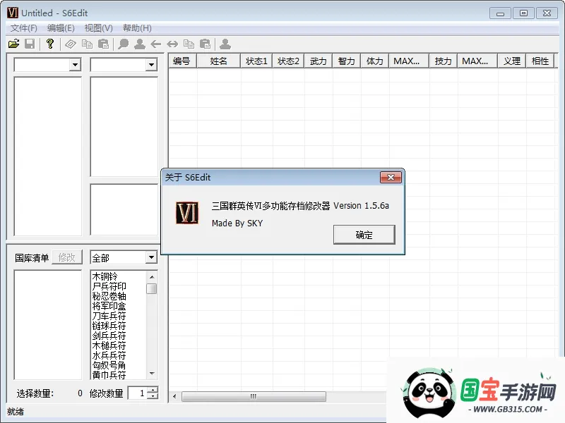Viewport: 565px width, 423px height.
Task: Open the second empty dropdown near the top
Action: pos(153,64)
